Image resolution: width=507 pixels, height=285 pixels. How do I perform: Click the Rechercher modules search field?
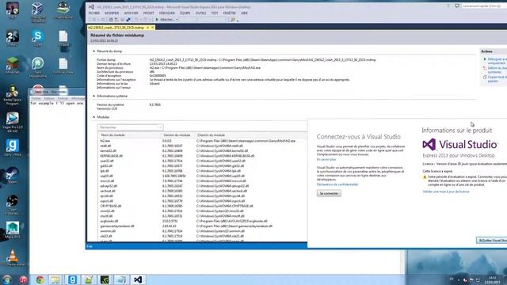coord(130,127)
